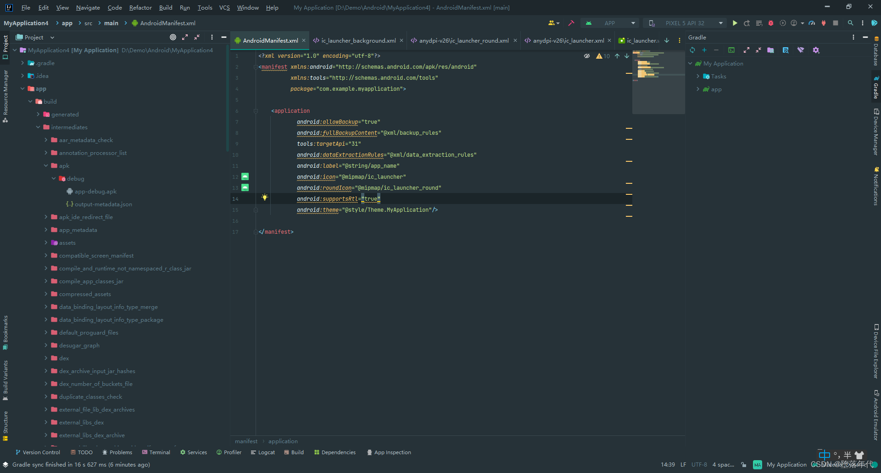The image size is (881, 473).
Task: Expand the app node in Gradle panel
Action: 698,89
